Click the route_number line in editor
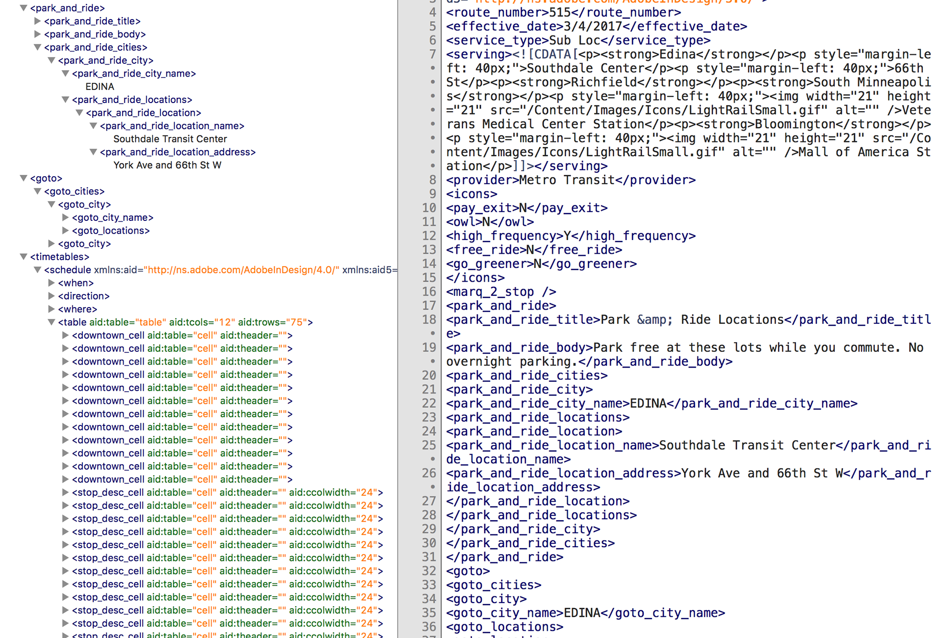 [x=563, y=12]
